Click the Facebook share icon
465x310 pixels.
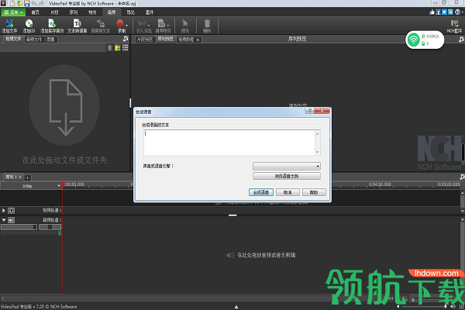[x=438, y=12]
